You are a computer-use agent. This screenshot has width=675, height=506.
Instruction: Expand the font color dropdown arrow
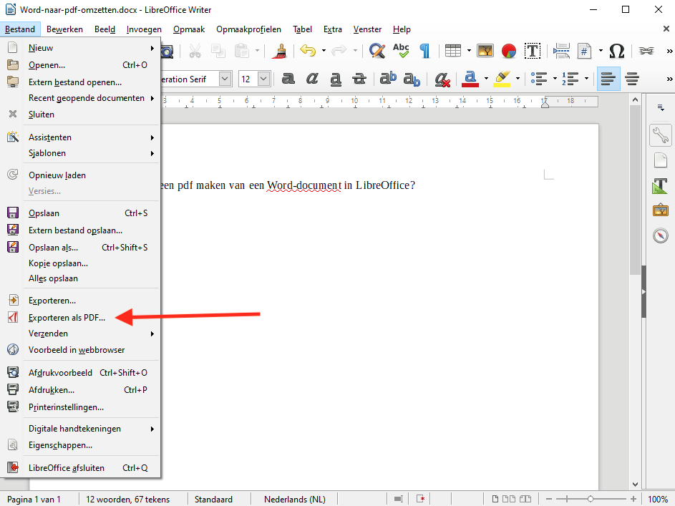point(486,79)
